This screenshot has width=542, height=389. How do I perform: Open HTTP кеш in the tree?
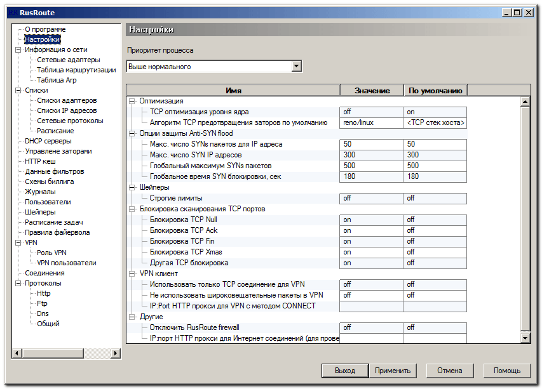click(40, 161)
